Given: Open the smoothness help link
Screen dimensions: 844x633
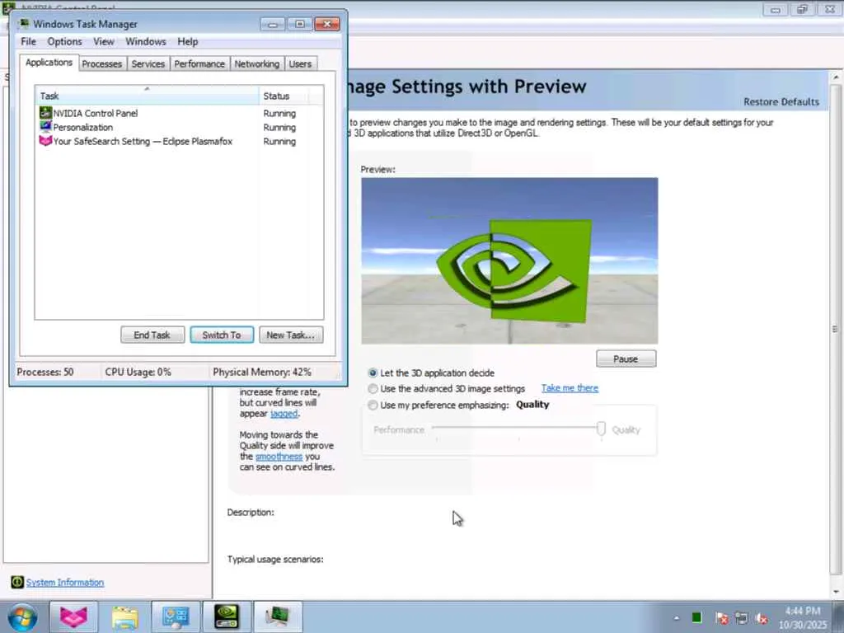Looking at the screenshot, I should (x=279, y=457).
